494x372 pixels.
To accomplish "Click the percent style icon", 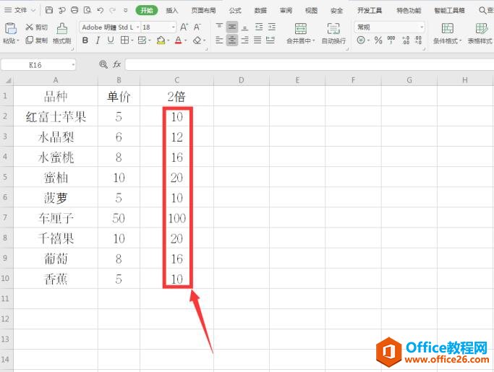I will point(378,40).
